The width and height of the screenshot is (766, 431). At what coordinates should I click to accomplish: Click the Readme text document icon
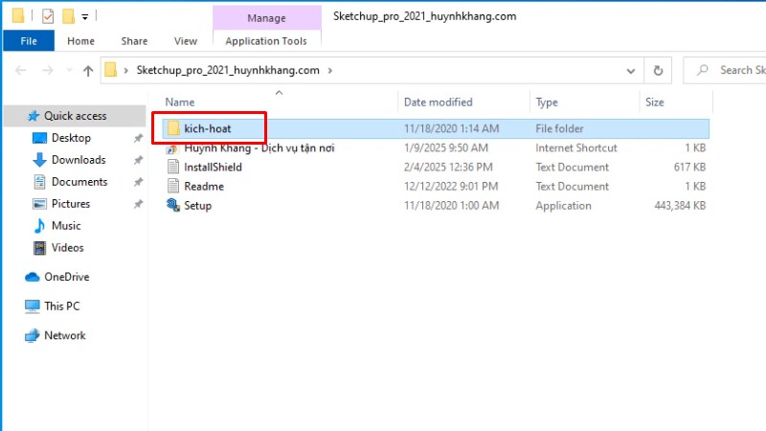[172, 186]
